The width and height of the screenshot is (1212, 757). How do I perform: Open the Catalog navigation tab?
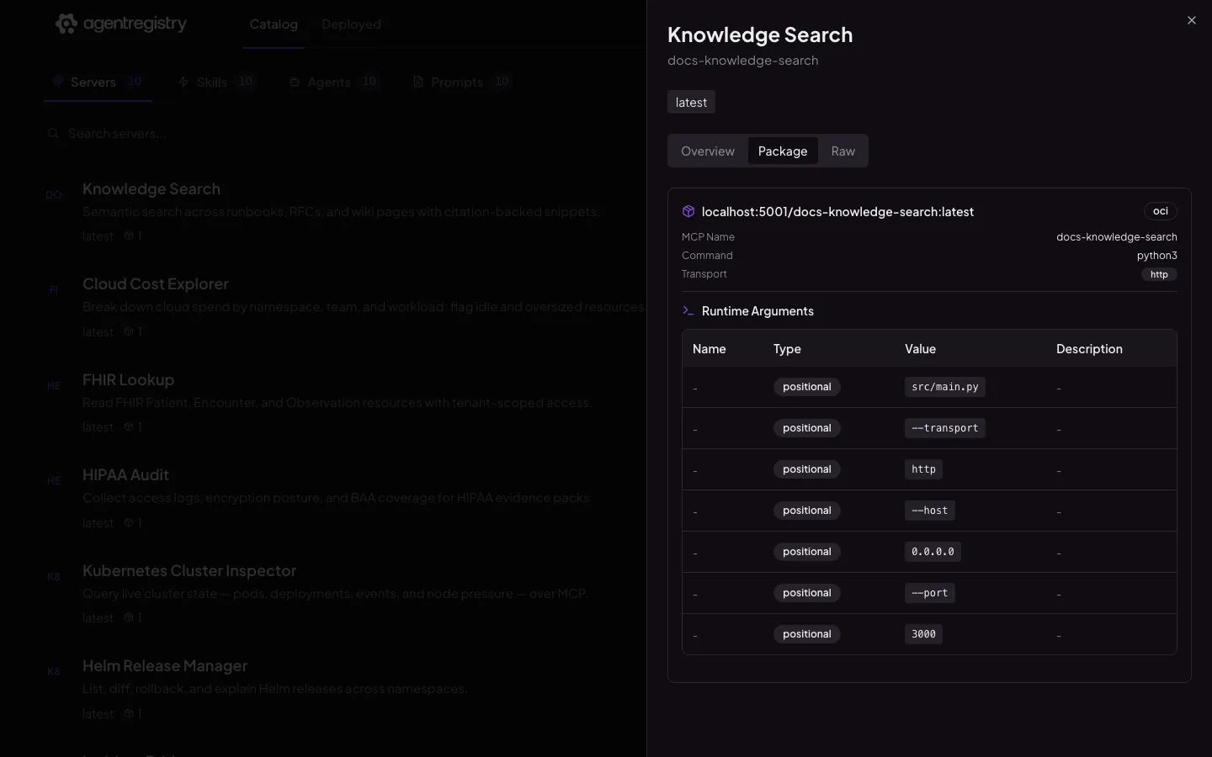[274, 24]
